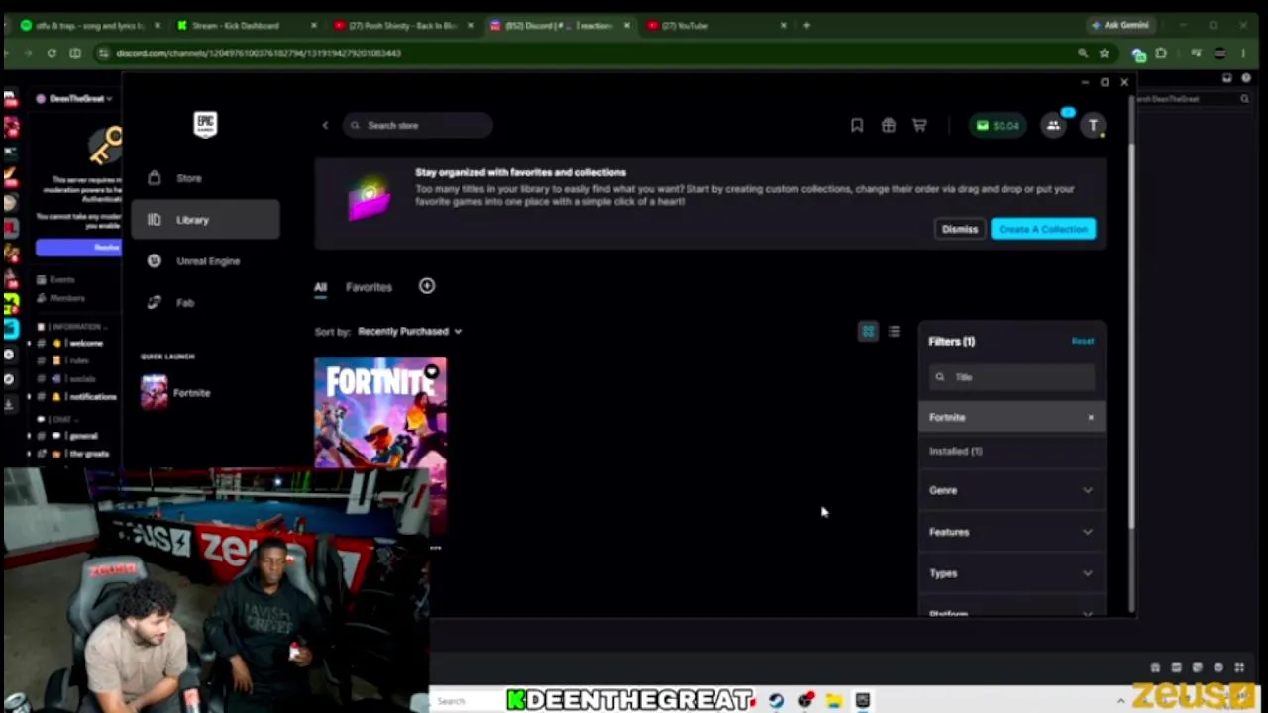Select Library in the Epic sidebar
The height and width of the screenshot is (713, 1268).
(205, 220)
